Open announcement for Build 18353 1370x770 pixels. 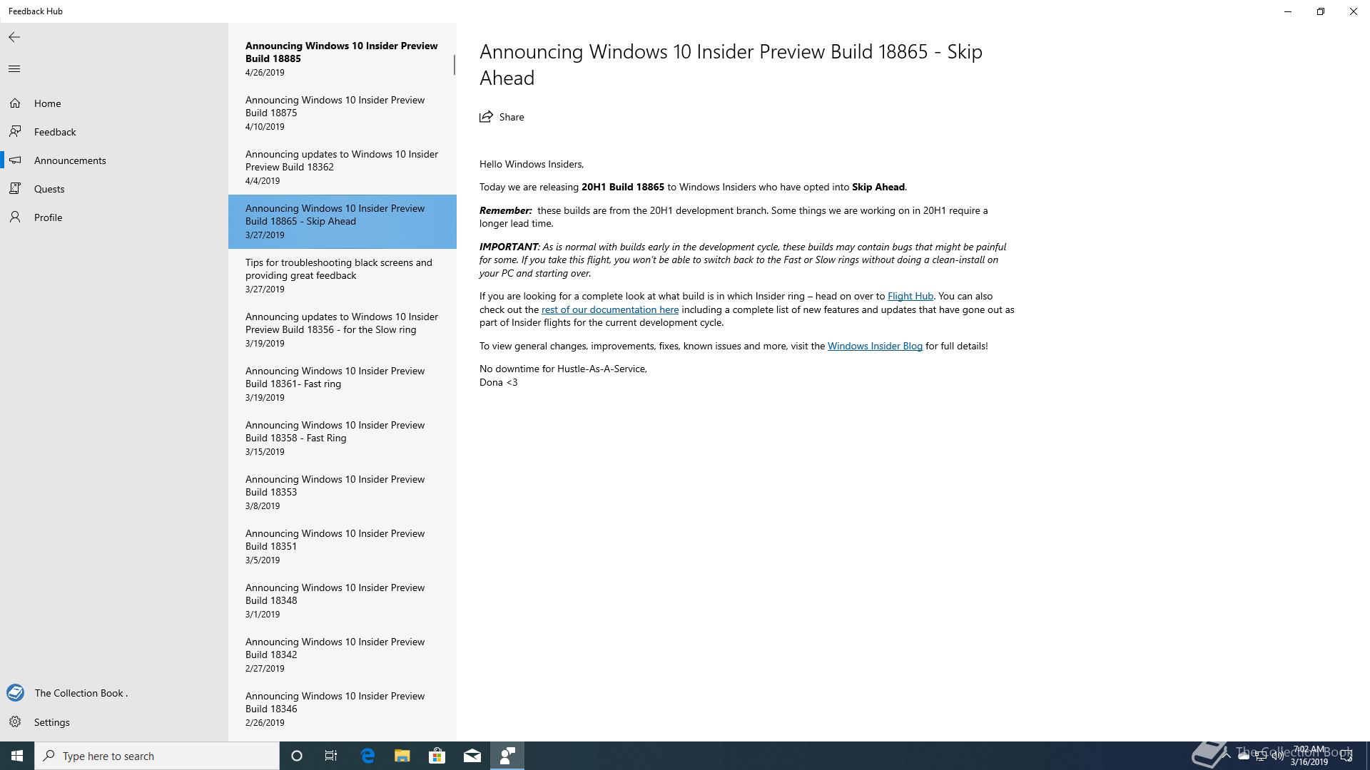tap(342, 493)
